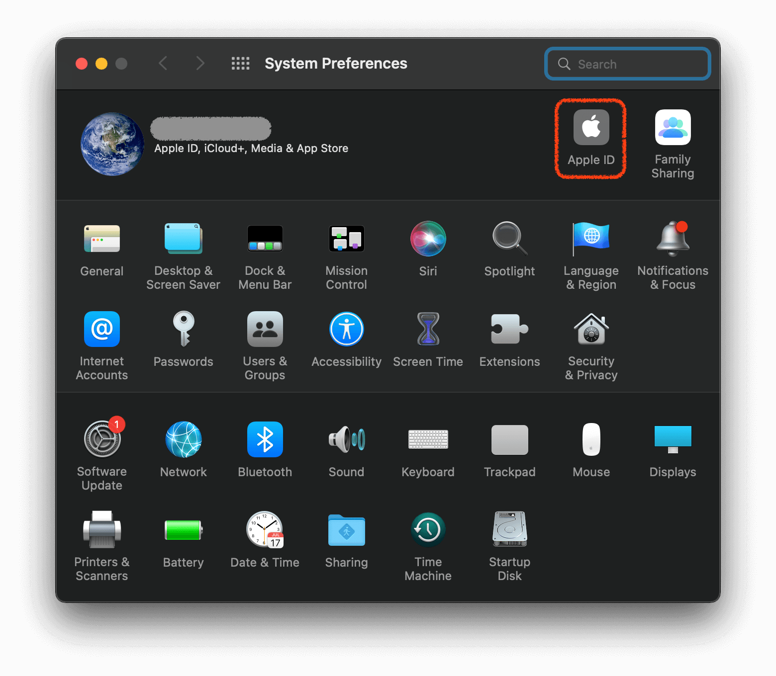Go back with the left chevron
This screenshot has height=676, width=776.
(x=163, y=63)
